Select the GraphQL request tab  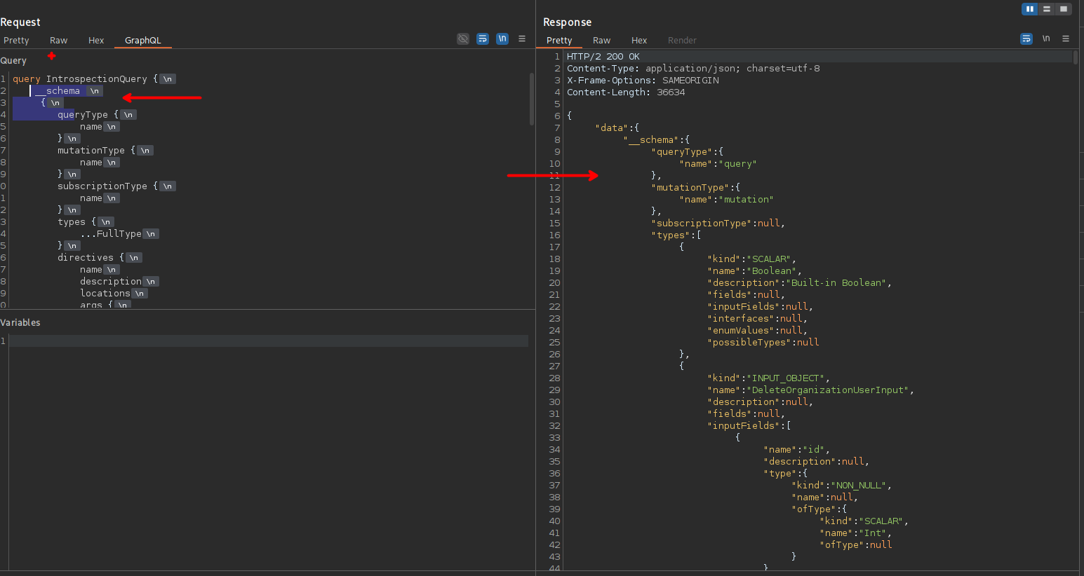click(x=143, y=41)
